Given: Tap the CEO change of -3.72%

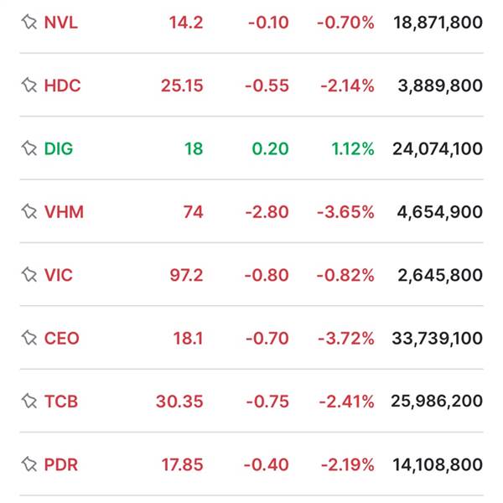Looking at the screenshot, I should click(x=346, y=339).
